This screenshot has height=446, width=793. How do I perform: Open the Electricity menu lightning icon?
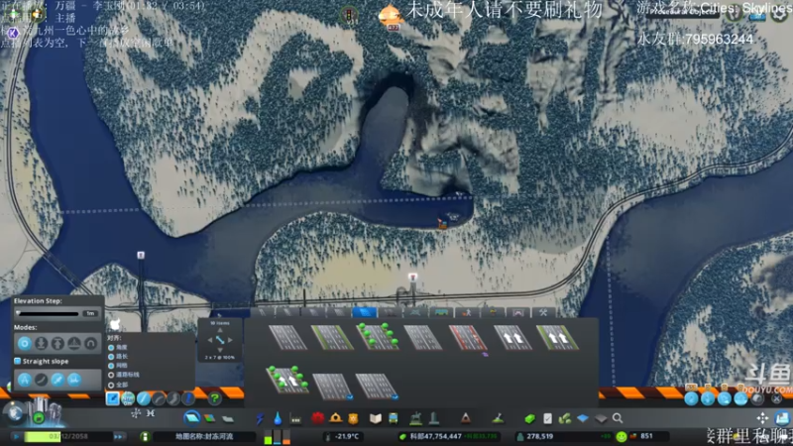point(260,418)
